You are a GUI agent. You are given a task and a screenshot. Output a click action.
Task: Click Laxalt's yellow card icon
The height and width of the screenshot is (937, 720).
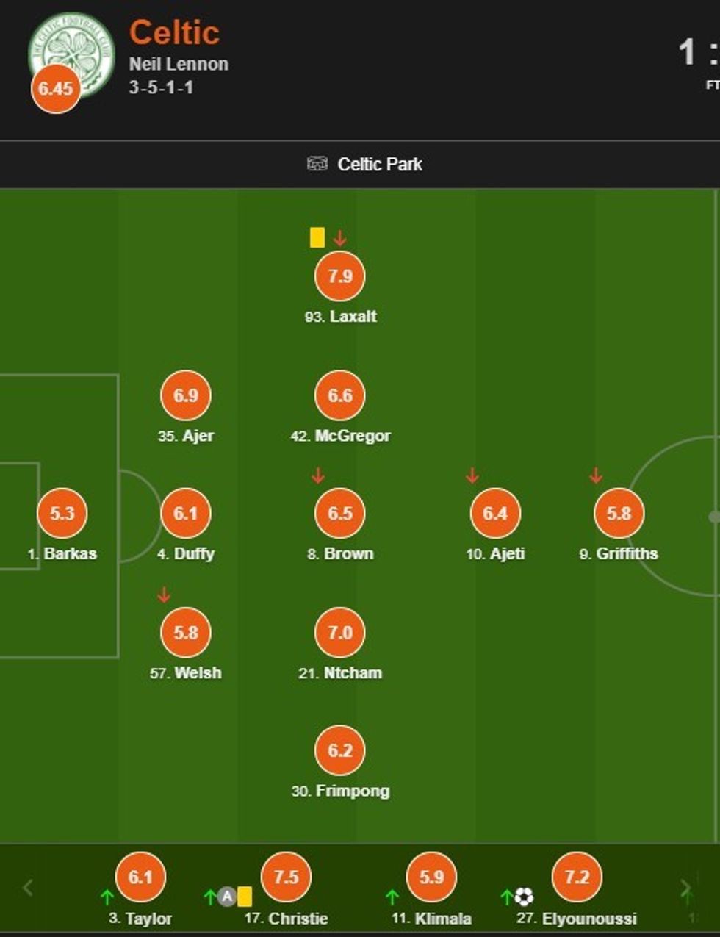pyautogui.click(x=317, y=237)
